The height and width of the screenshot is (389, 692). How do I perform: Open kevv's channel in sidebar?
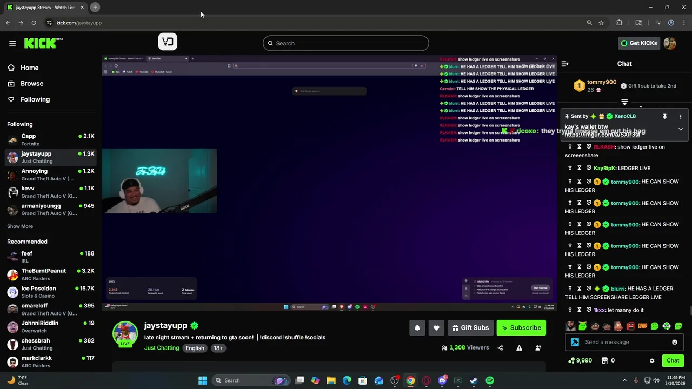tap(51, 192)
